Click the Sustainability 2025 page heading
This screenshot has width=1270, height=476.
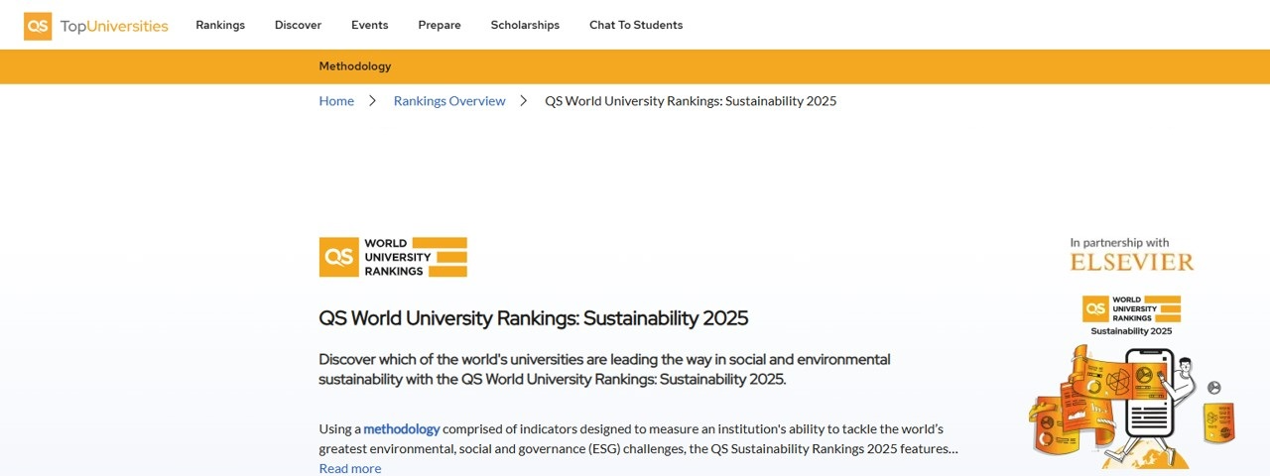tap(533, 318)
